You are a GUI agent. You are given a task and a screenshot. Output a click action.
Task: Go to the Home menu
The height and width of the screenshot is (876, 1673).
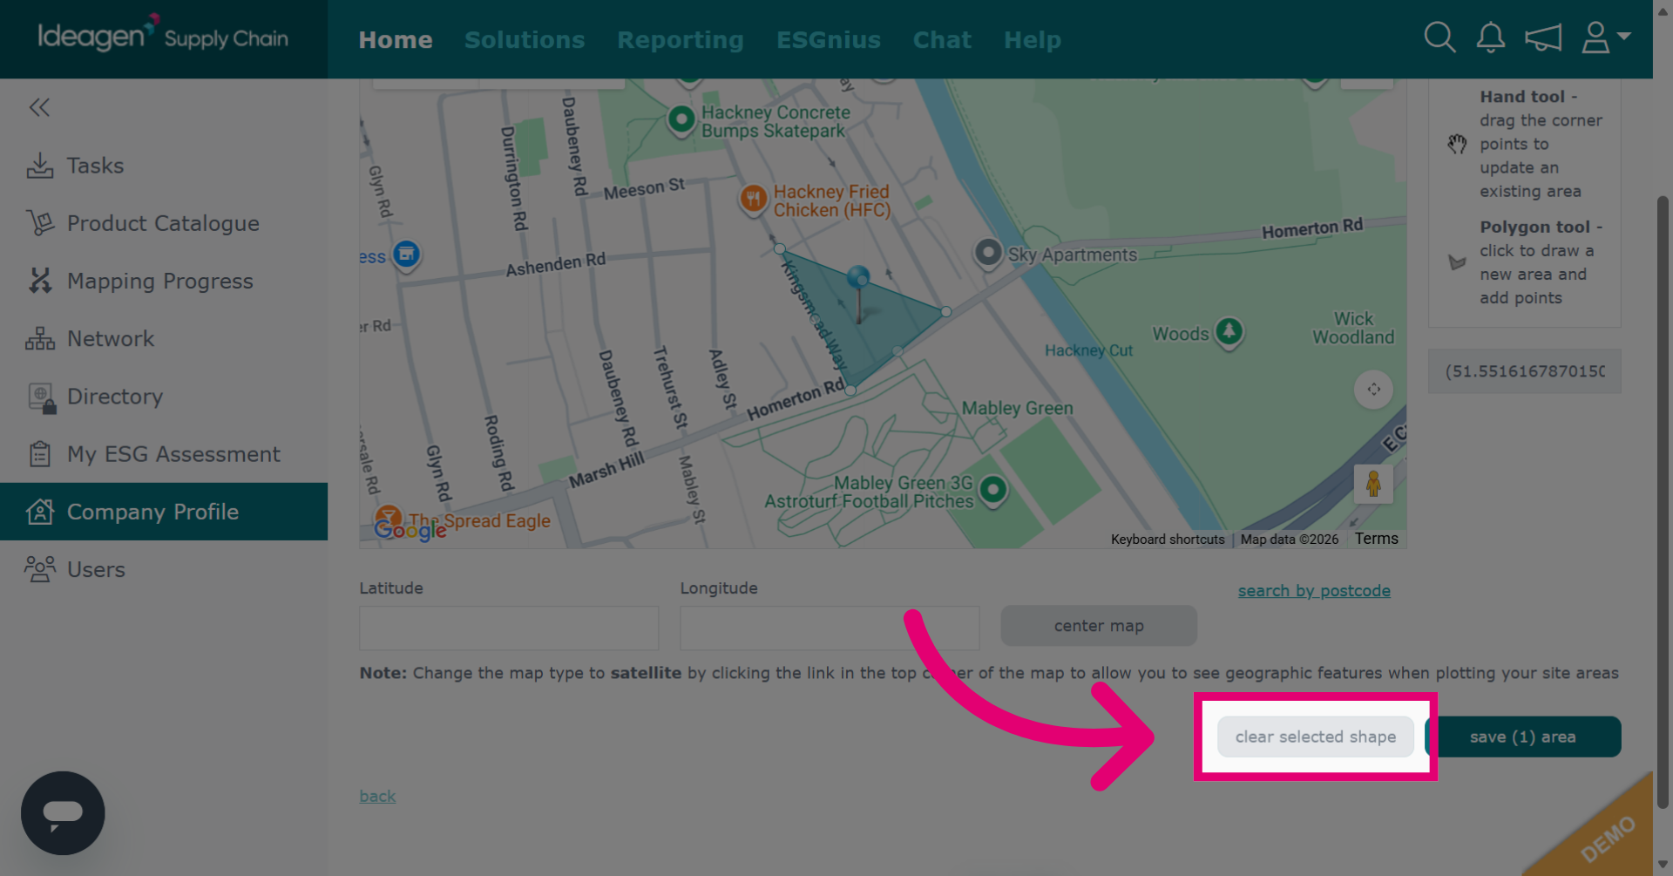pos(396,39)
